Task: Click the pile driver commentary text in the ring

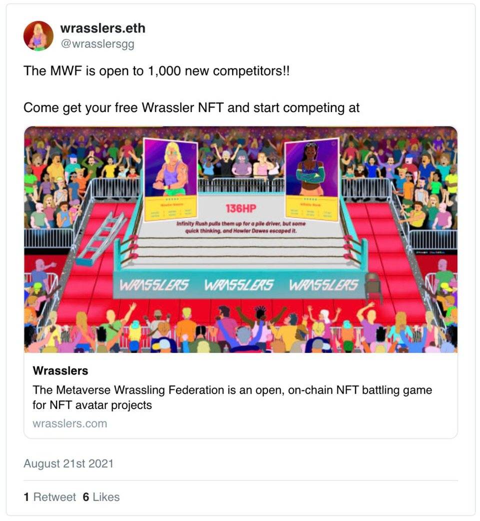Action: [241, 227]
